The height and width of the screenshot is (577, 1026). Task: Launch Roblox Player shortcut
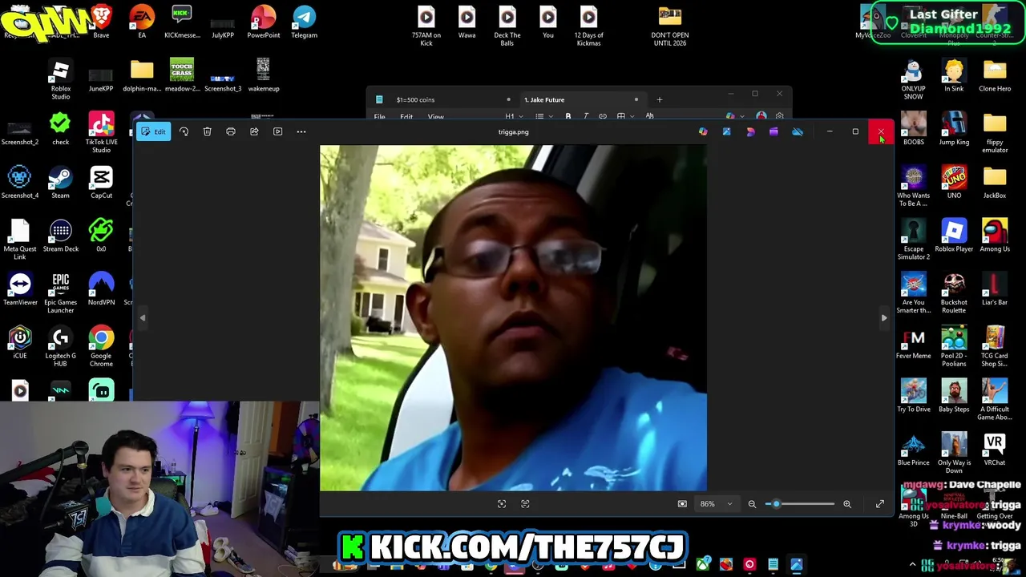[954, 236]
